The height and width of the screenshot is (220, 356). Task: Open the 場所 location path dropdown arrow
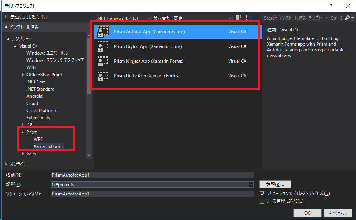(251, 185)
